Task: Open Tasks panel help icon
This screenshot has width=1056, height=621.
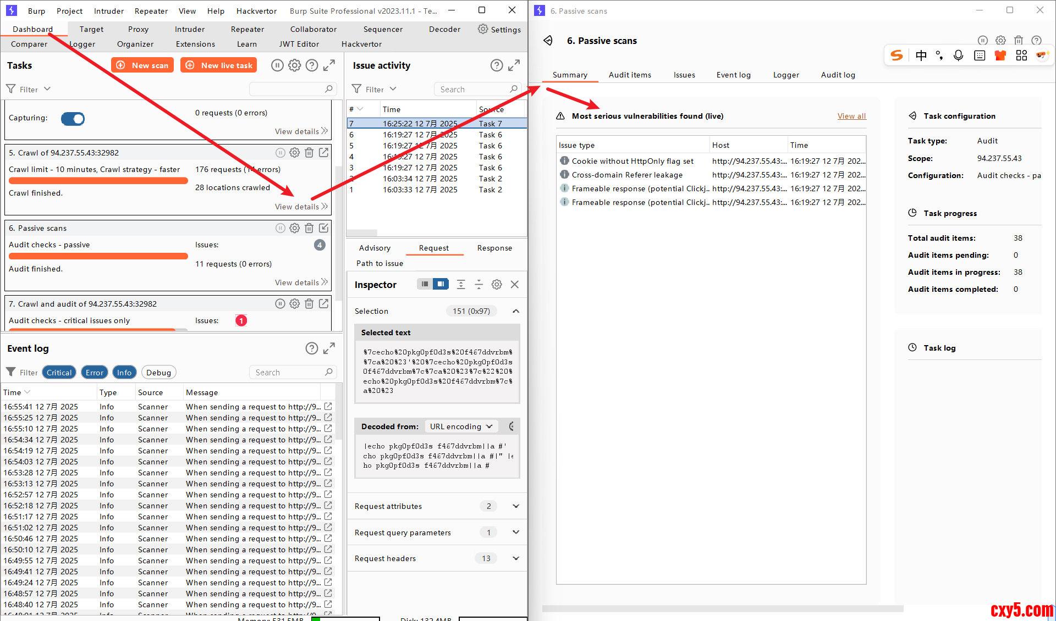Action: click(x=312, y=65)
